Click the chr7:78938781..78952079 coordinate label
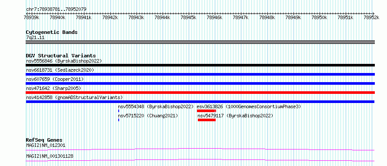Viewport: 387px width, 166px height. point(56,10)
